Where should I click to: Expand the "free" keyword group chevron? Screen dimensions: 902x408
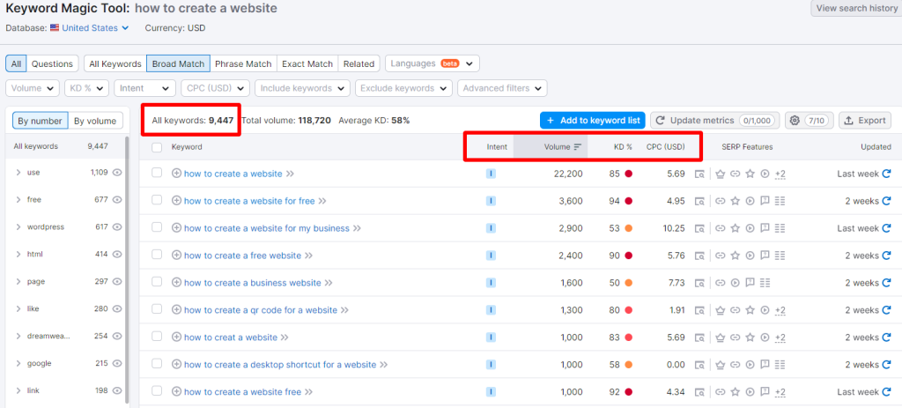[x=18, y=200]
